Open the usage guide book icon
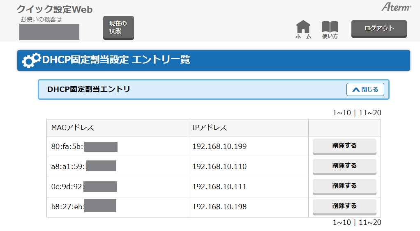The image size is (420, 231). (330, 27)
